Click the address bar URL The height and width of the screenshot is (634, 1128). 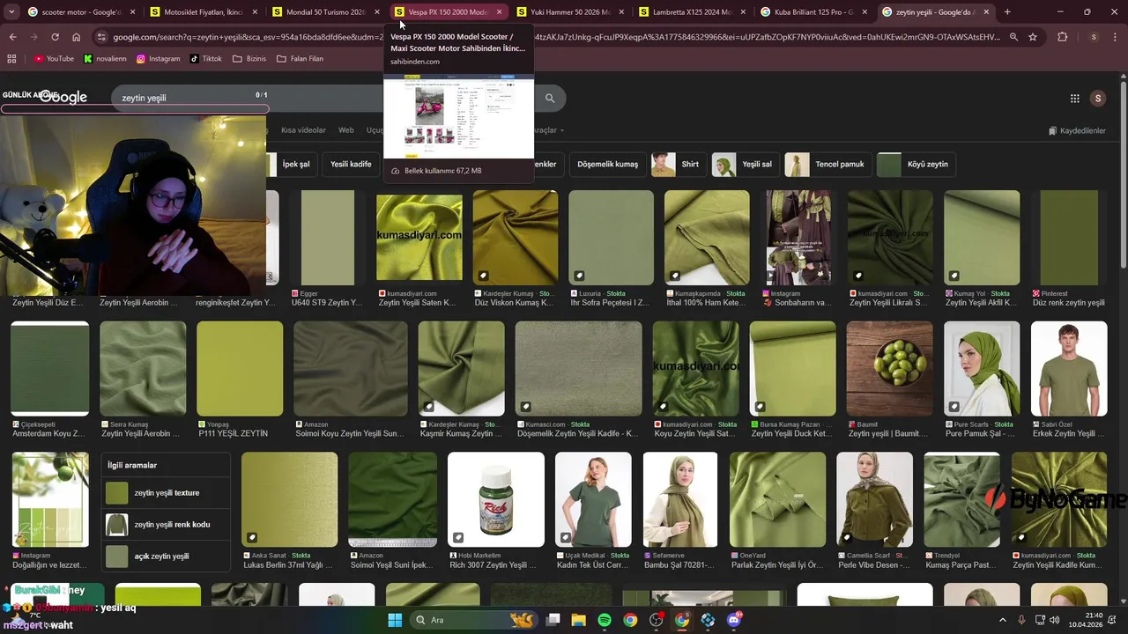555,37
